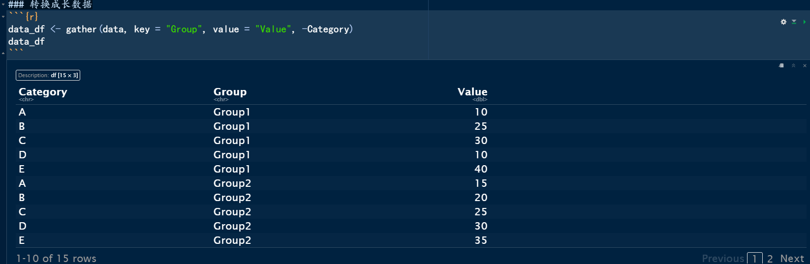This screenshot has height=264, width=810.
Task: Click Category C in Group1 row
Action: [22, 141]
